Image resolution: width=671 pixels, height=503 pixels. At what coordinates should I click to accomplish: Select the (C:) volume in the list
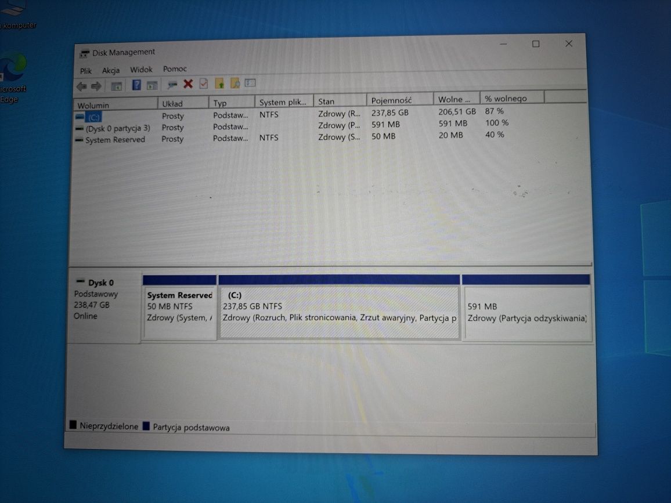coord(93,117)
